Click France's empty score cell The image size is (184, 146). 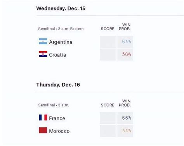click(108, 118)
